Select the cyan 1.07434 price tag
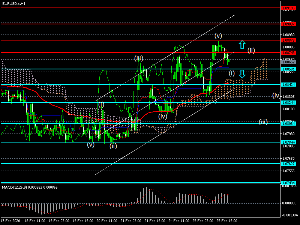 coord(289,183)
